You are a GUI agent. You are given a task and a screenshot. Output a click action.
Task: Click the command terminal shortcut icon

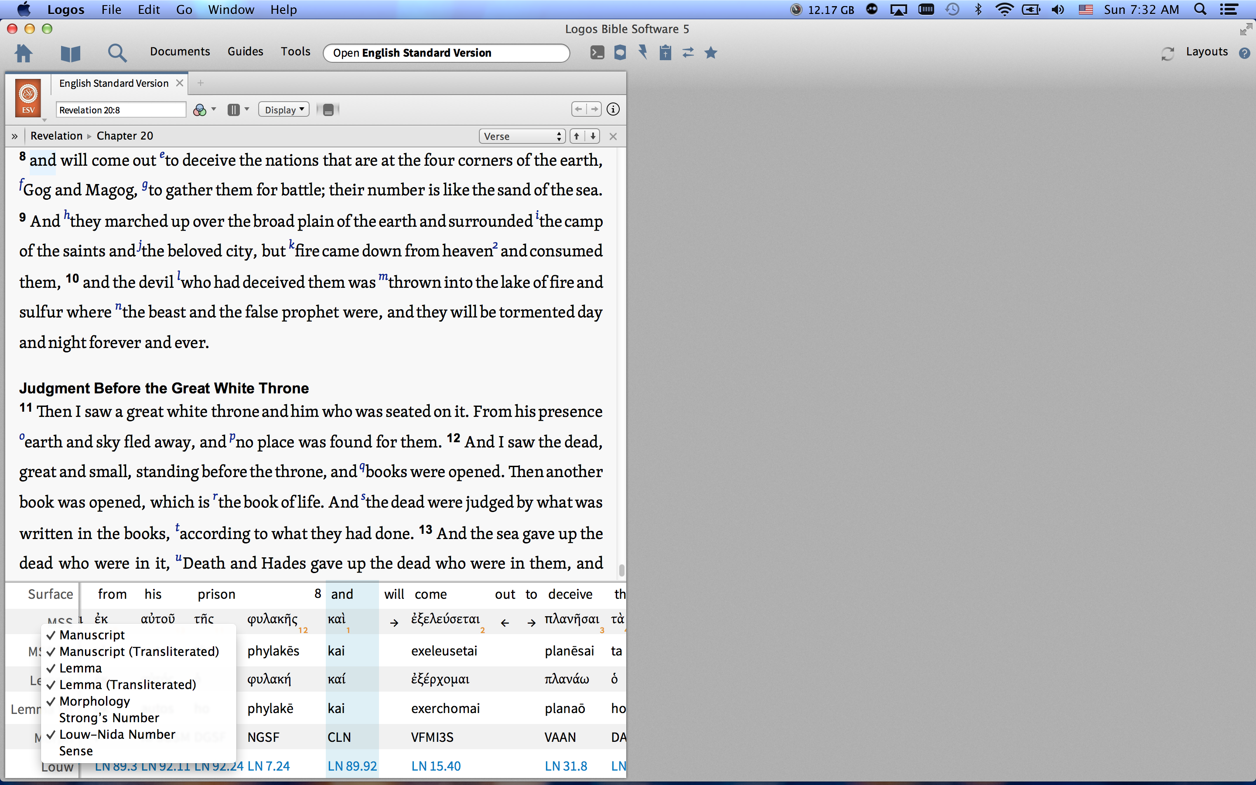(597, 52)
